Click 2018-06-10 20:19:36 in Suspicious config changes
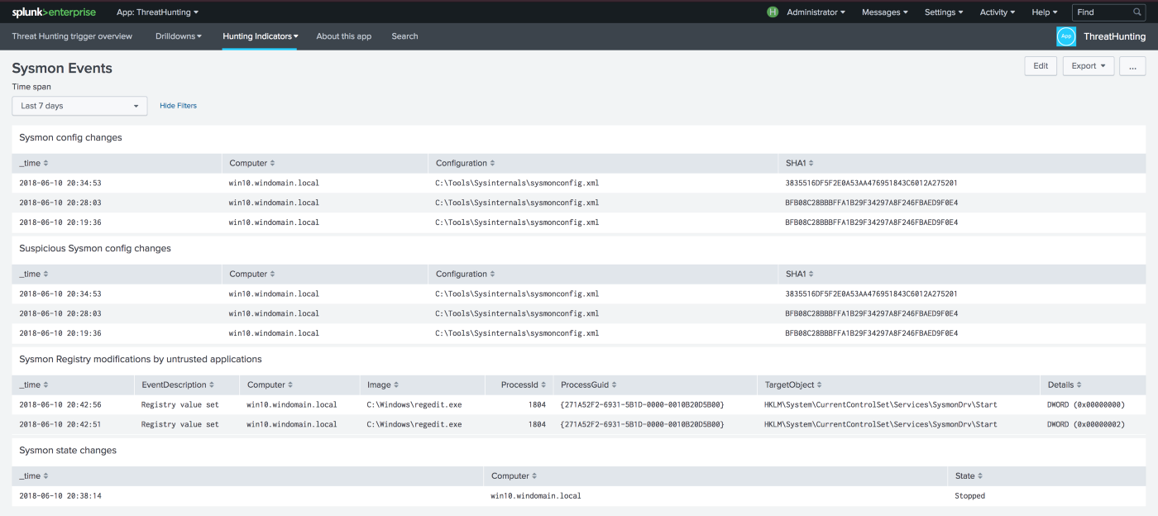Screen dimensions: 1158x516 [x=60, y=333]
